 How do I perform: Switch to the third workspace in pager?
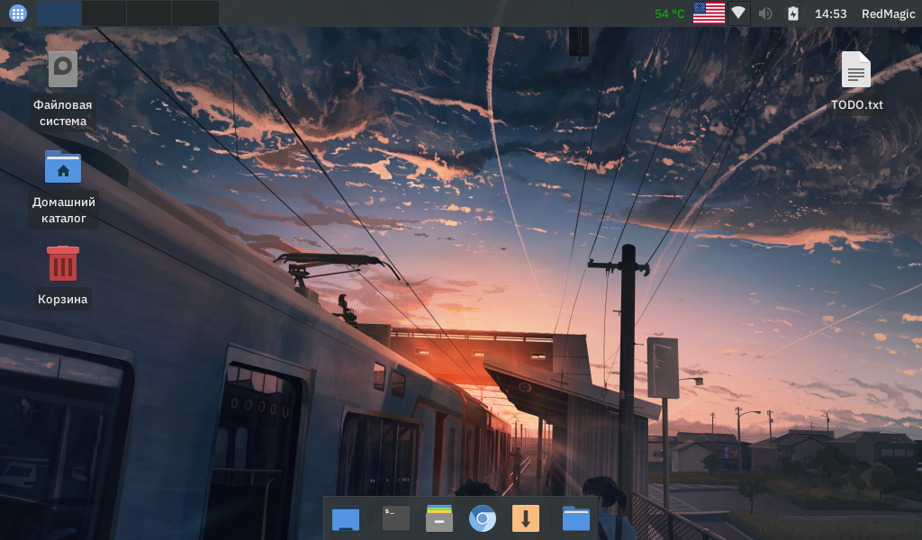tap(149, 13)
